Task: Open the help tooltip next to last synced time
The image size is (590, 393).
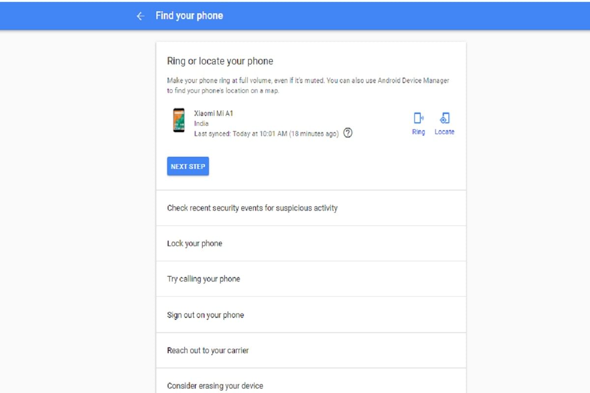Action: pyautogui.click(x=348, y=133)
